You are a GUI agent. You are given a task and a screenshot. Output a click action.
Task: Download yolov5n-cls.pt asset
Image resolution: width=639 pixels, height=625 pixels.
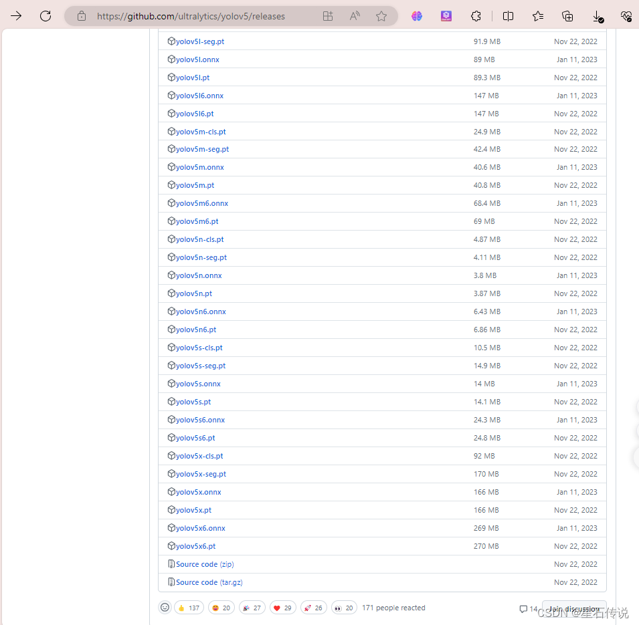(199, 239)
